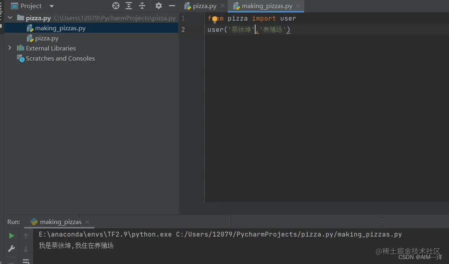Click the Run panel label
Screen dimensions: 449x264
[14, 222]
